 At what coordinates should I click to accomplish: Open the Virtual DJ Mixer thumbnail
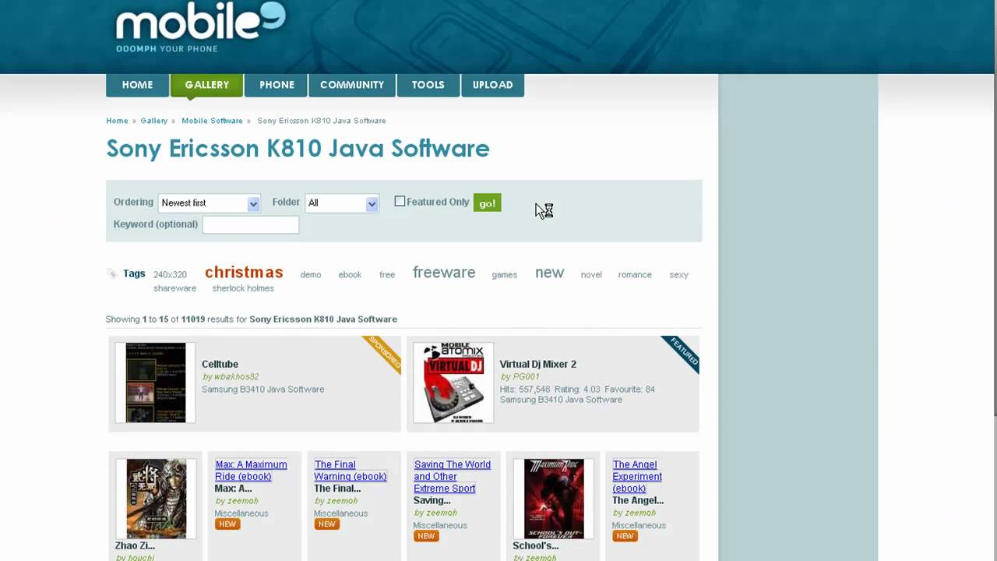pos(453,383)
